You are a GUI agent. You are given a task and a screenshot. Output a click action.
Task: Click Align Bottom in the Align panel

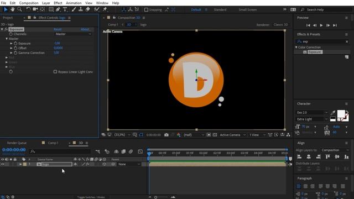(346, 156)
